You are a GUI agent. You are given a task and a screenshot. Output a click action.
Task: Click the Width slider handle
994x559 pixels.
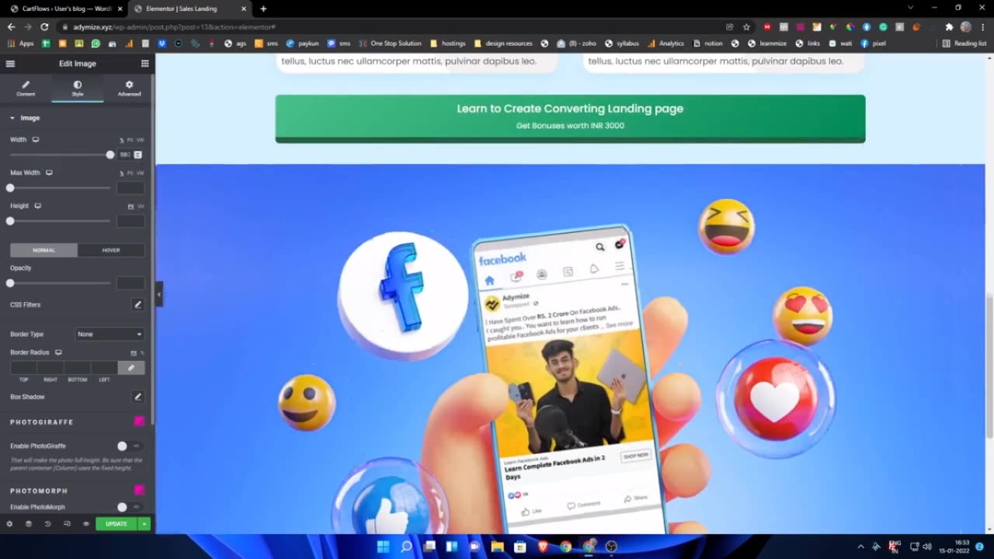point(110,155)
